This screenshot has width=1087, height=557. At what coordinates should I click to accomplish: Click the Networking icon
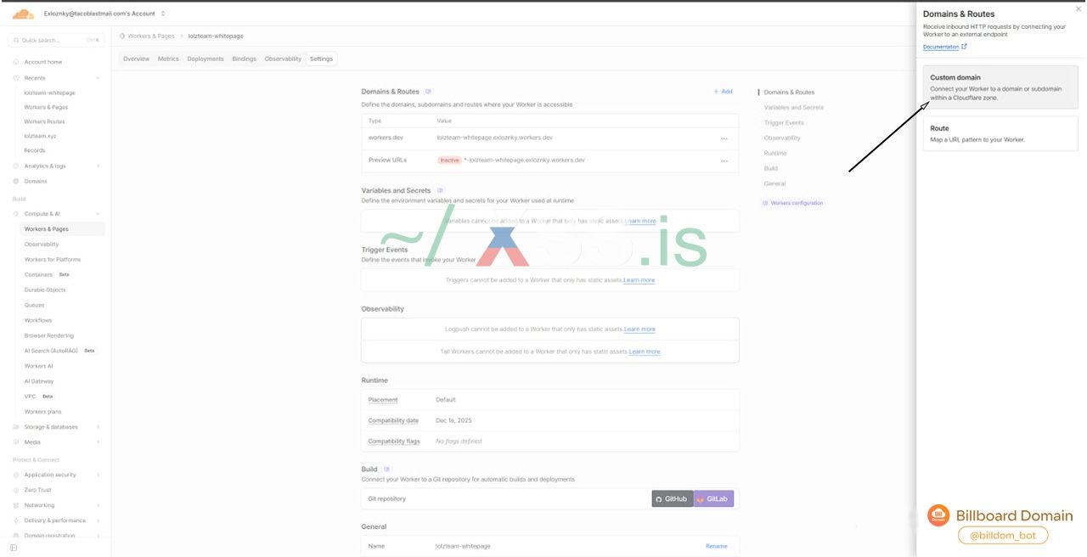point(16,505)
